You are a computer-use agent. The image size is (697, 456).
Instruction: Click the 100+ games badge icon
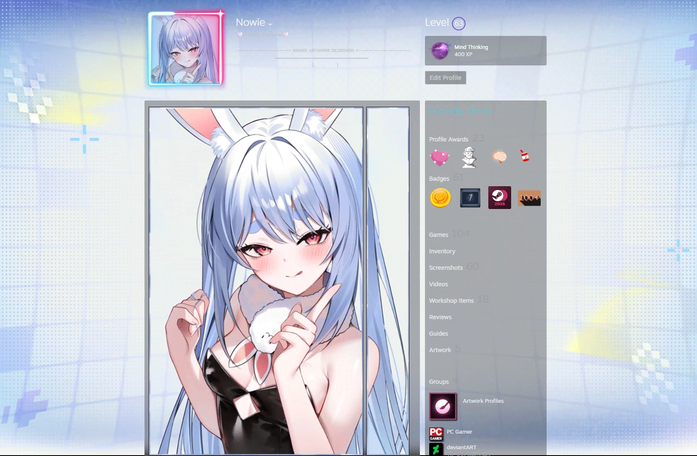pyautogui.click(x=529, y=198)
